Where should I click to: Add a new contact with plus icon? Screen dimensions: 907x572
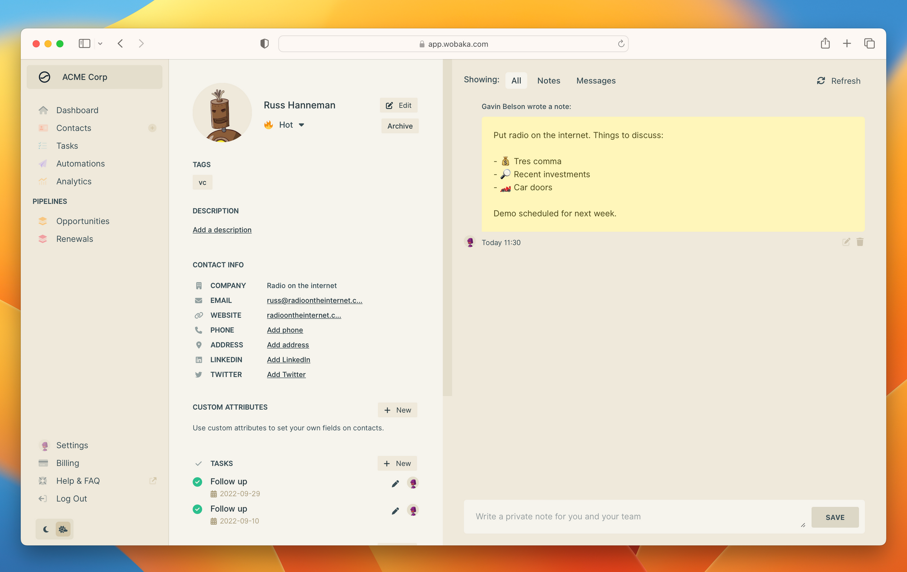(x=152, y=128)
